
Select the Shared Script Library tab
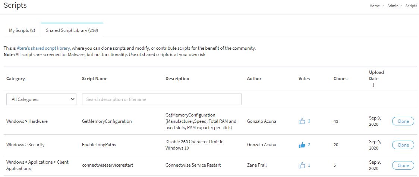(72, 30)
